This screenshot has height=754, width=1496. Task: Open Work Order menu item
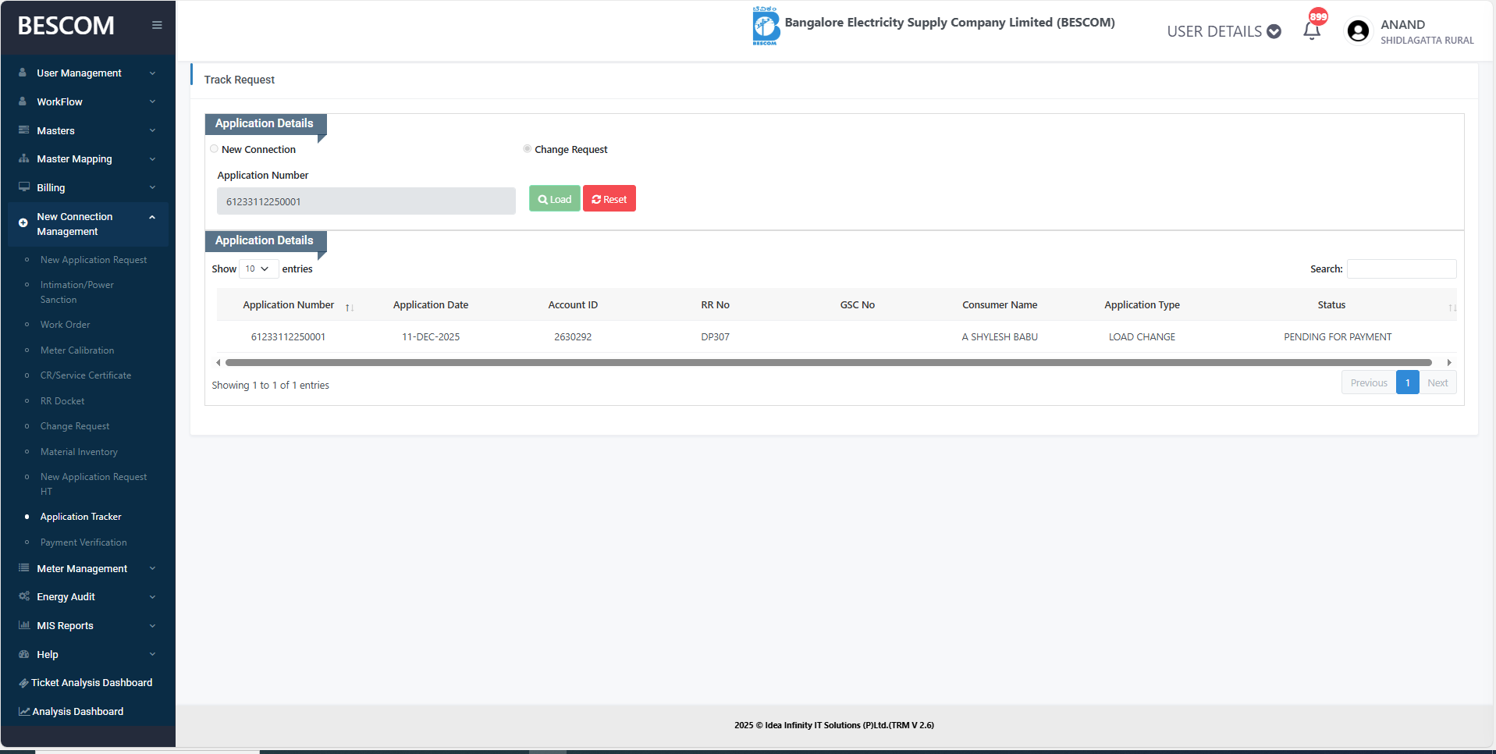(66, 325)
